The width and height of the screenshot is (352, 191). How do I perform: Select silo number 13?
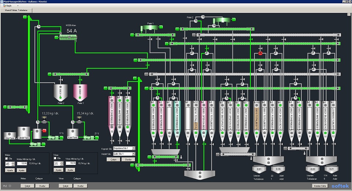tap(112, 117)
